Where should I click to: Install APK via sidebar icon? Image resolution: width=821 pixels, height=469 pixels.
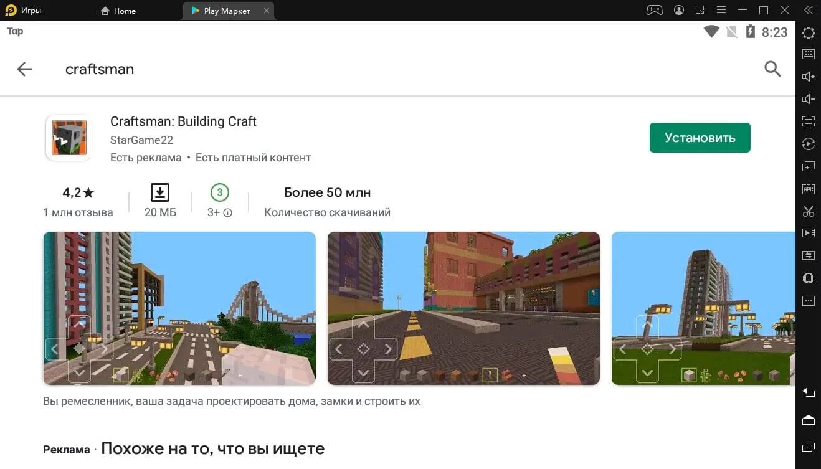(x=808, y=189)
